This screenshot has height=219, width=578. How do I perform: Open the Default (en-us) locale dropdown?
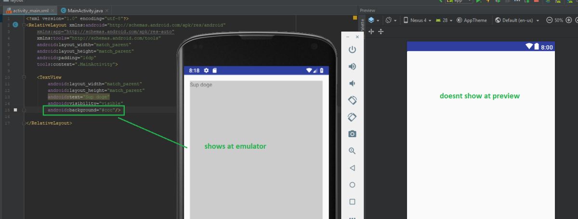coord(518,20)
